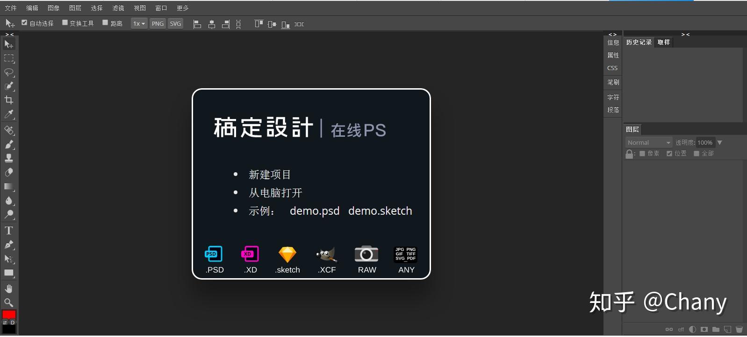
Task: Toggle the 位置 lock checkbox
Action: tap(669, 154)
